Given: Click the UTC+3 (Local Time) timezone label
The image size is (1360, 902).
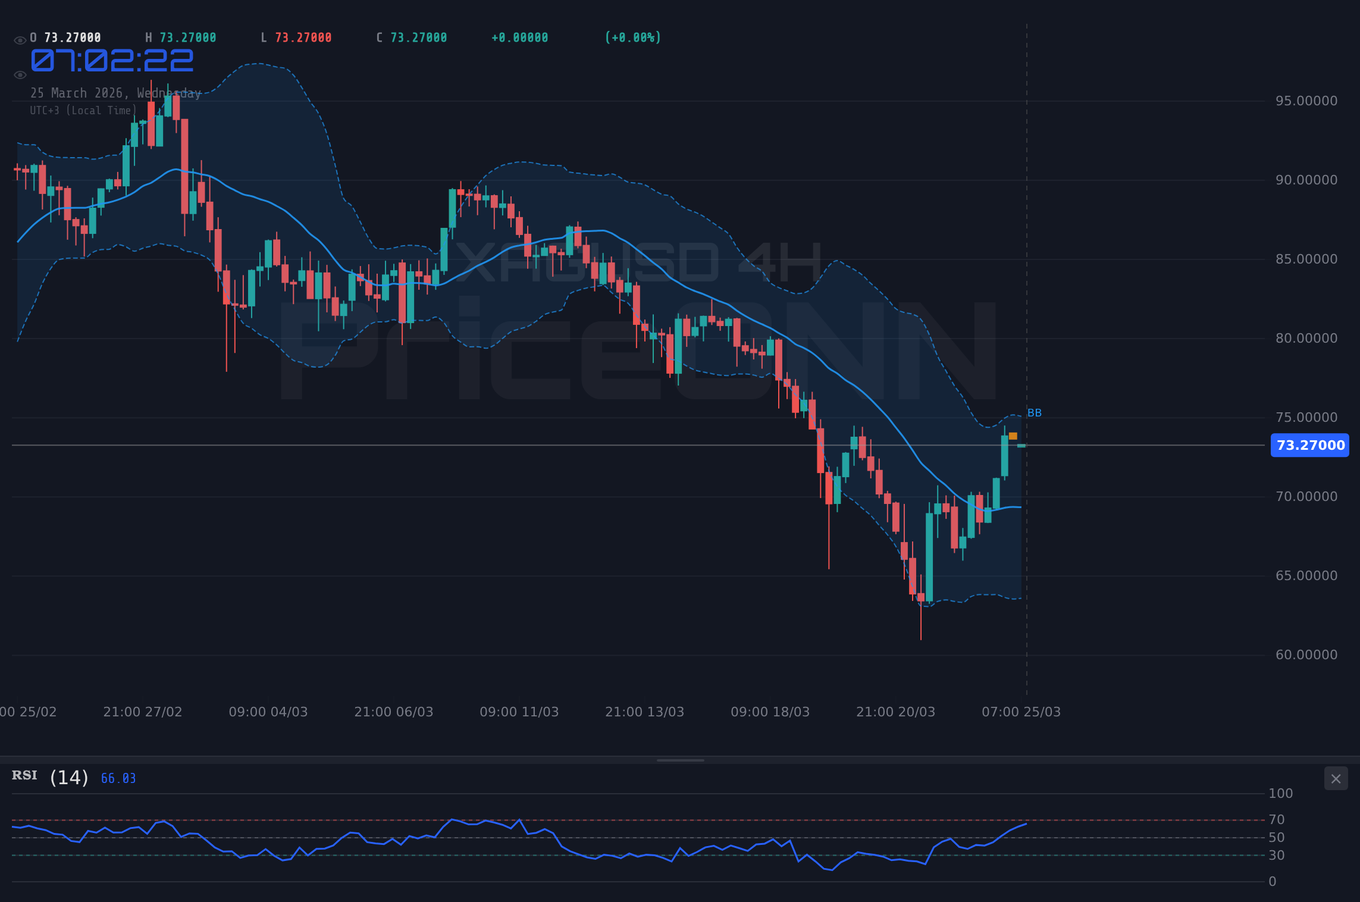Looking at the screenshot, I should pos(83,110).
